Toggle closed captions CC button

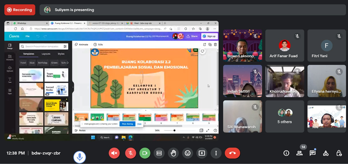click(159, 153)
